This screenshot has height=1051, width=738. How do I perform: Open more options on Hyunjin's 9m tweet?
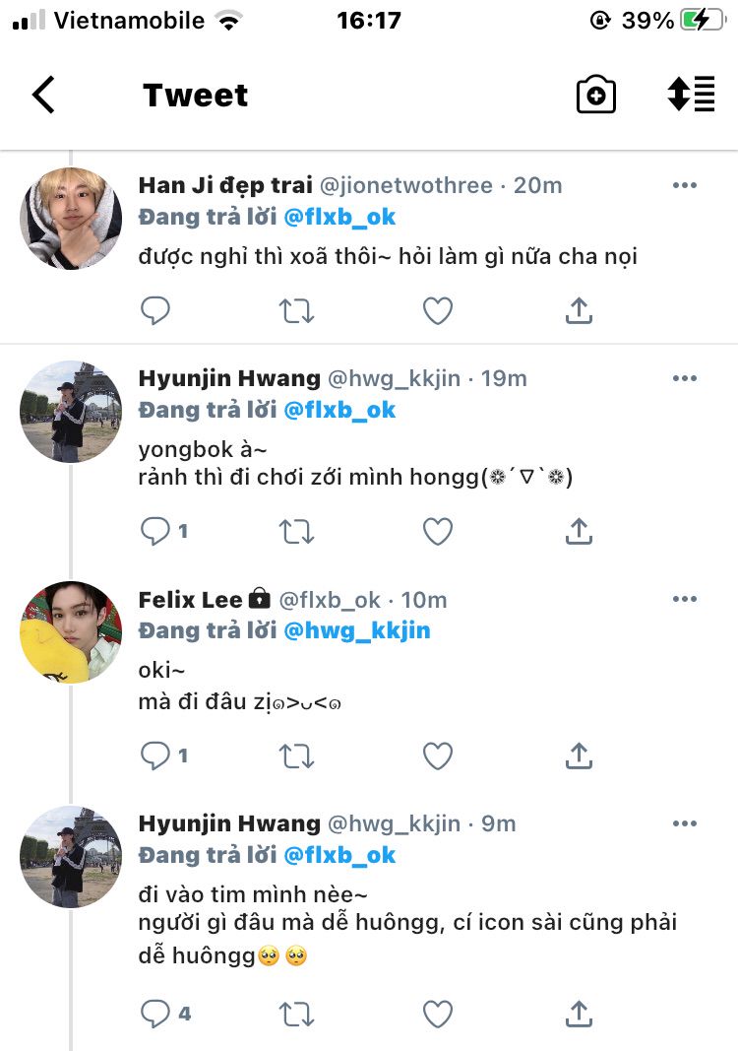point(685,823)
